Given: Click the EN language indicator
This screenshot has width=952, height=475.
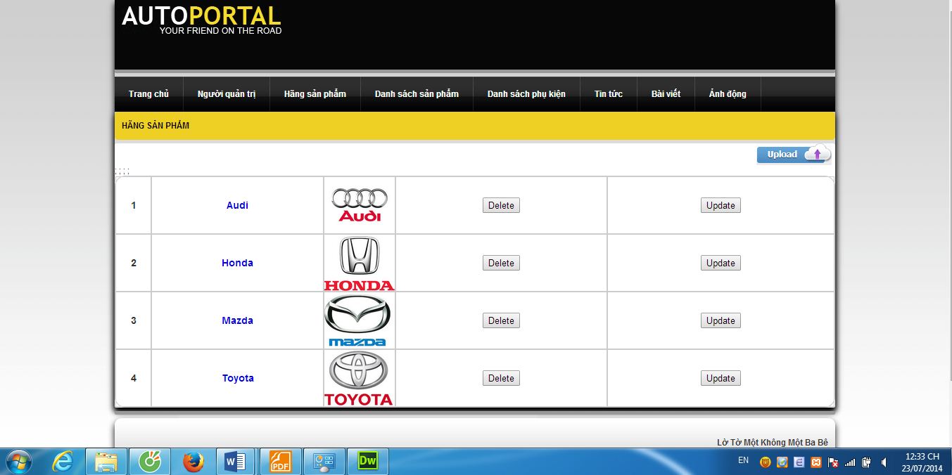Looking at the screenshot, I should coord(743,461).
